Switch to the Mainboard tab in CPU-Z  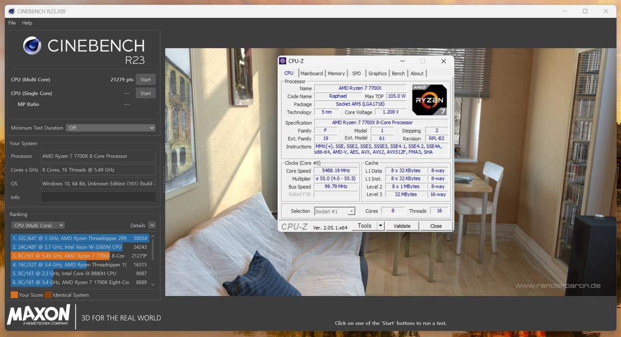tap(312, 73)
